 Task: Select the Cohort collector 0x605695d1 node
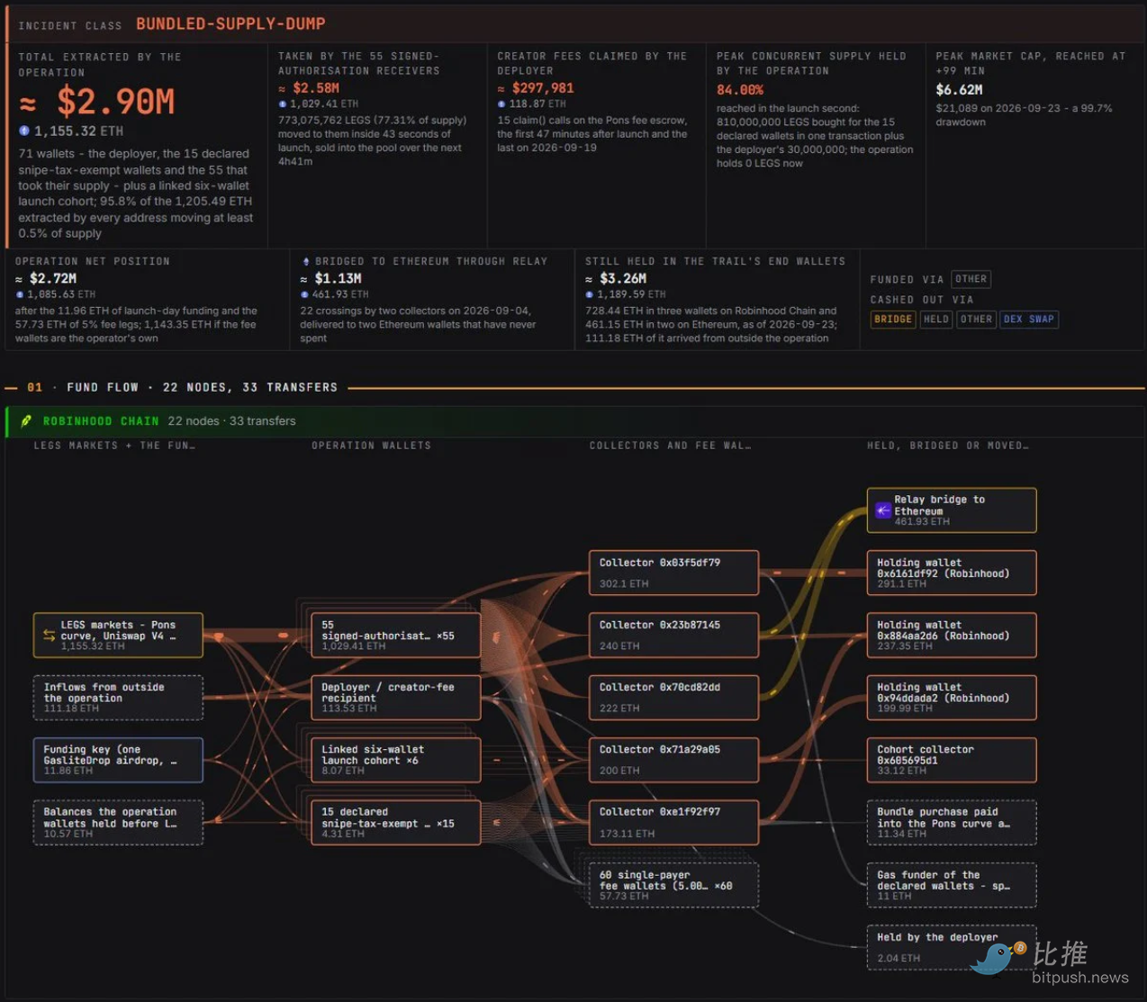coord(952,760)
